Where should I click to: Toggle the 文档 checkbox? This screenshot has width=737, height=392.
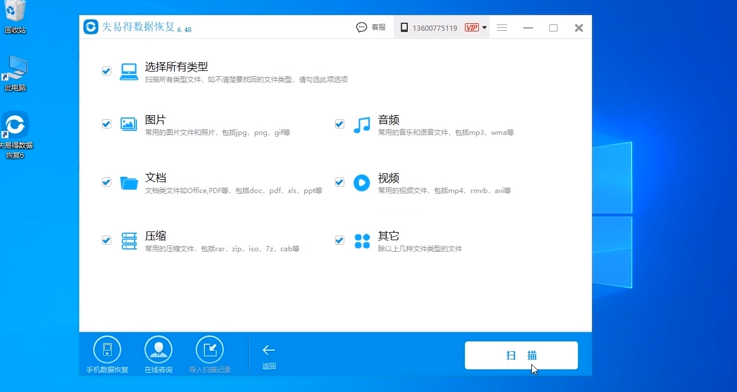(107, 182)
